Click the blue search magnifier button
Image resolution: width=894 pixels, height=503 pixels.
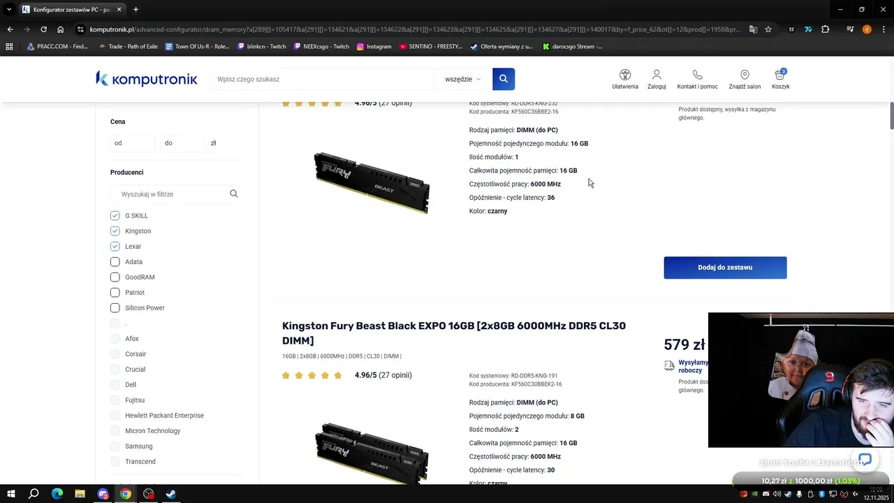coord(504,79)
